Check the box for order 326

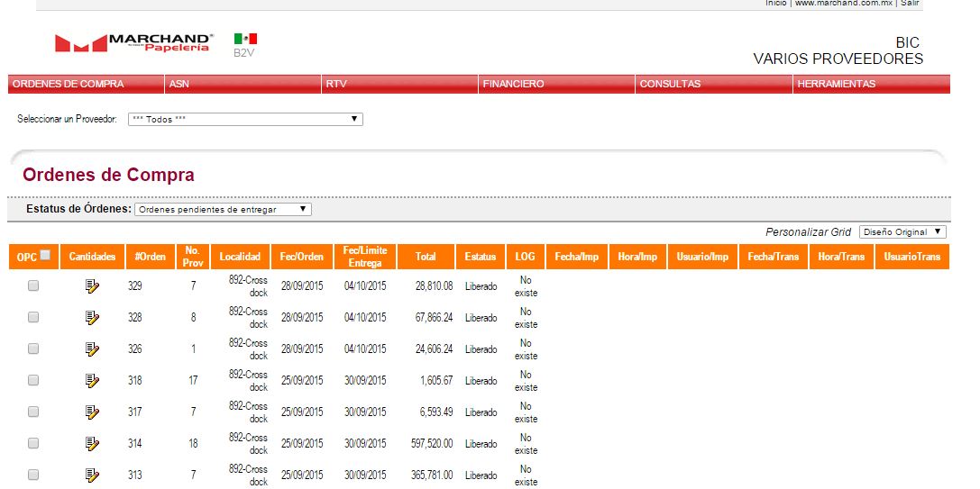[33, 349]
